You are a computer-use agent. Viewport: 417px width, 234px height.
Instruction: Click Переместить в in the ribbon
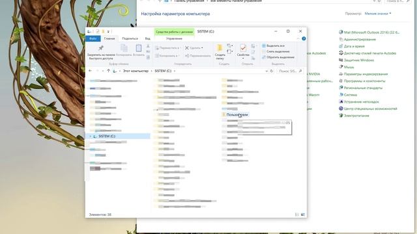pos(167,48)
